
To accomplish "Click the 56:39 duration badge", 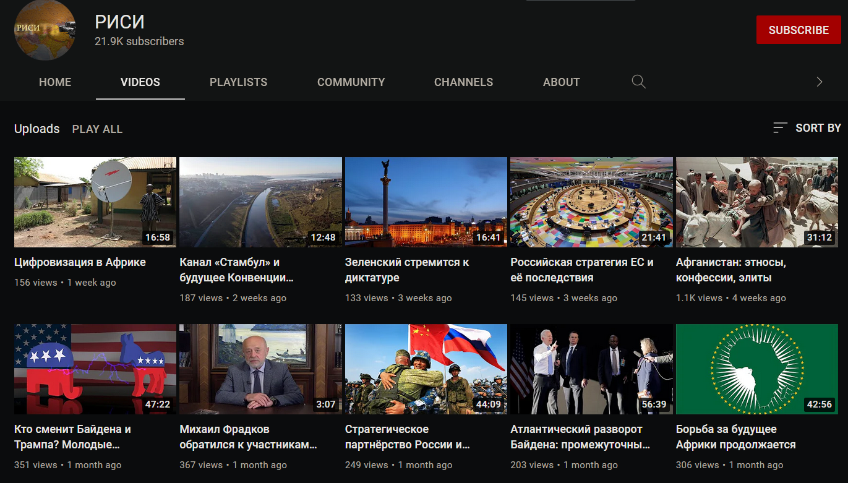I will point(654,404).
